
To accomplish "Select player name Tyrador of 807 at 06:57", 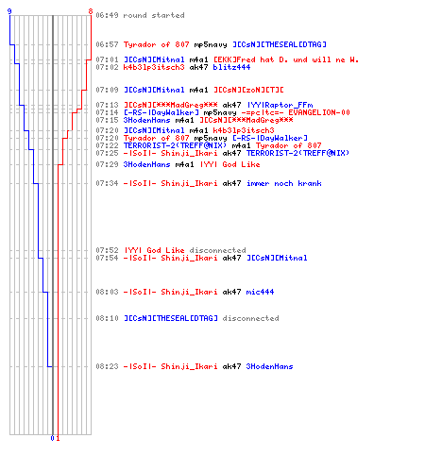I will (156, 44).
